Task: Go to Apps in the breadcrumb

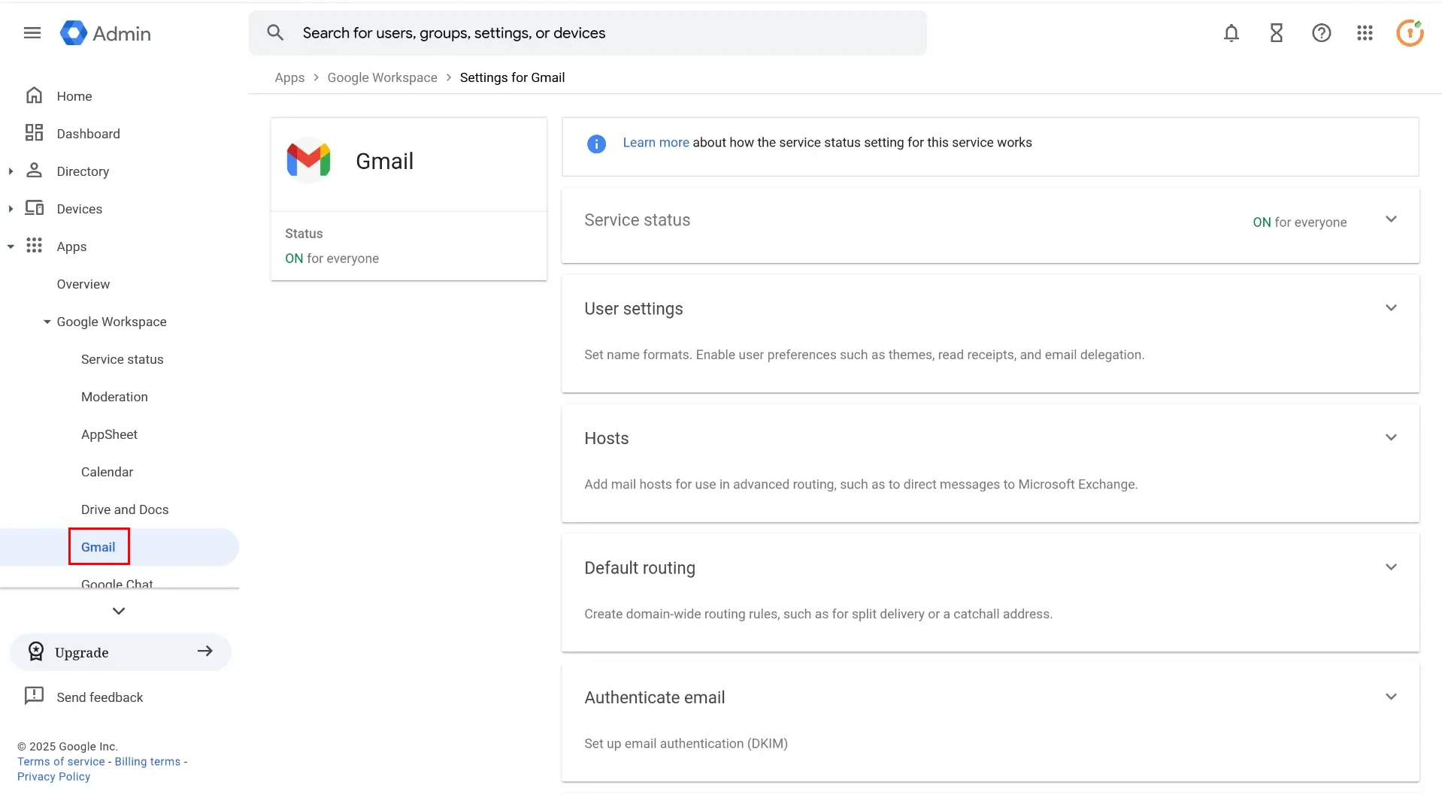Action: [x=289, y=77]
